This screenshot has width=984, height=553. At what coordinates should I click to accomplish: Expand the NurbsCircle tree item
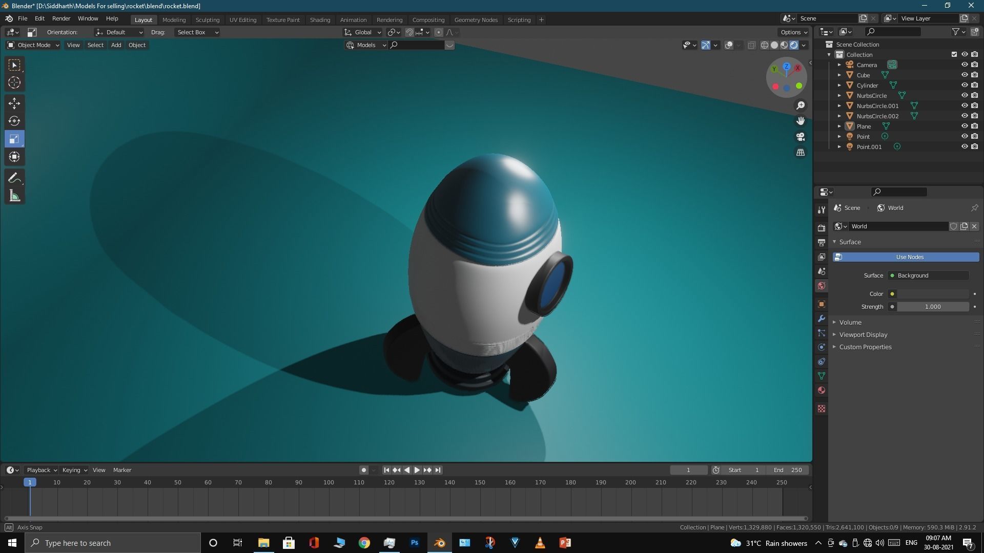[839, 96]
